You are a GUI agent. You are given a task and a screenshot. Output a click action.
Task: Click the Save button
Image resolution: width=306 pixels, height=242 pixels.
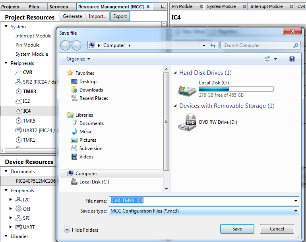tap(237, 229)
